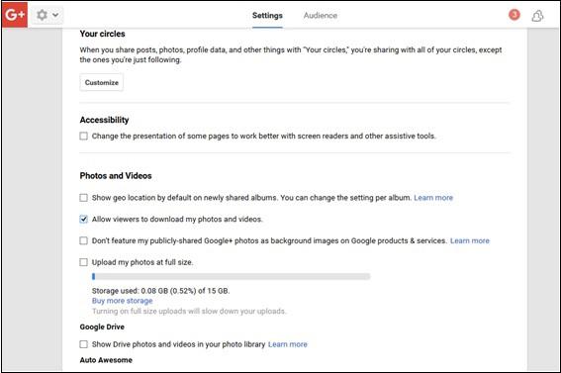Viewport: 561px width, 373px height.
Task: Open Learn more link for background images
Action: click(469, 240)
